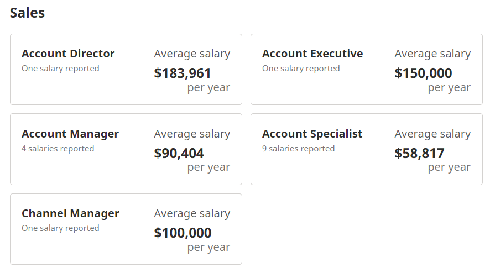
Task: Open the Account Director job title link
Action: coord(68,54)
